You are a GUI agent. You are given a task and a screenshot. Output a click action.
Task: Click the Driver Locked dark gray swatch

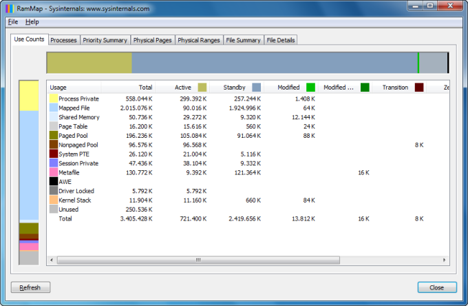[54, 191]
